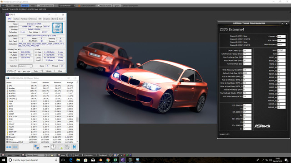The image size is (291, 163).
Task: Click the collapse columns arrows icon in HWiNFO
Action: 15,147
